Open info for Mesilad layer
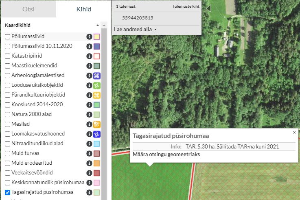 tap(89, 124)
